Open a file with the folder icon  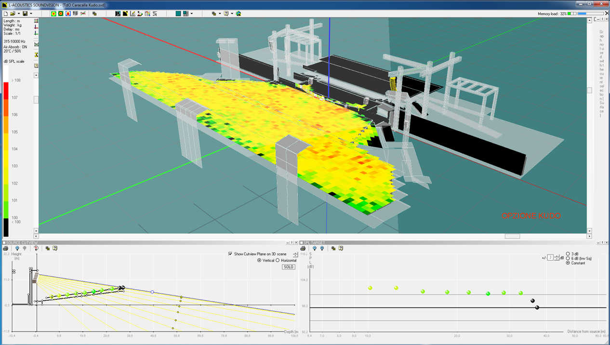[12, 13]
